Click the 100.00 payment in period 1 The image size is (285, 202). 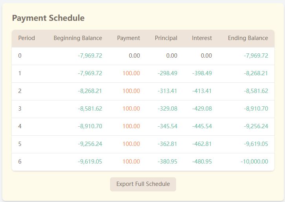[131, 73]
